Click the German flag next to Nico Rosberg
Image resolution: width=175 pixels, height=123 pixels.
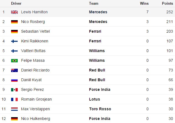[x=14, y=22]
